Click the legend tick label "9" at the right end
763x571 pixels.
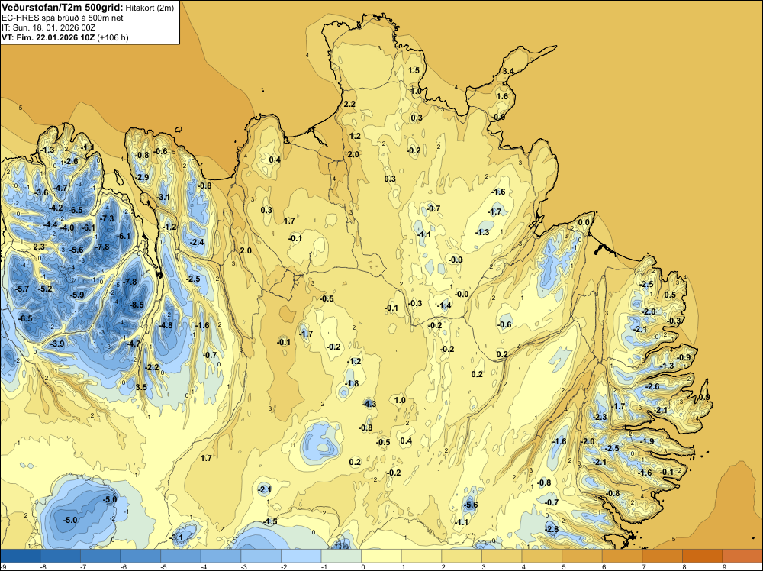724,566
